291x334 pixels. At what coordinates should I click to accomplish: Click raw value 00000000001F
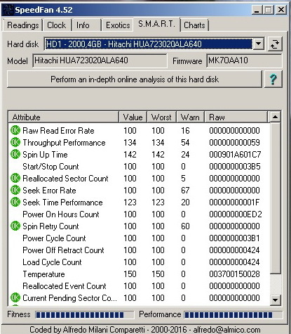pyautogui.click(x=234, y=203)
